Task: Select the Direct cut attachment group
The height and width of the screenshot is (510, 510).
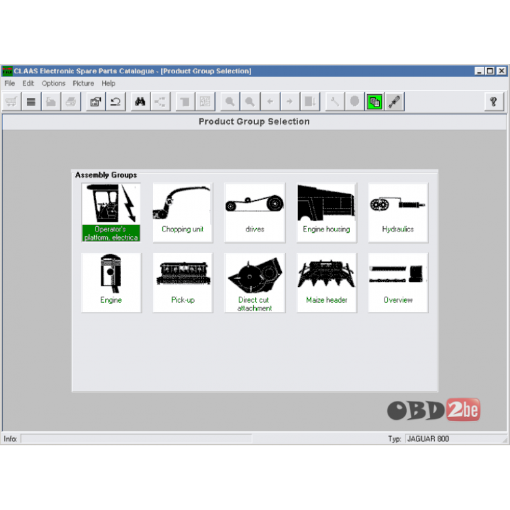Action: (255, 283)
